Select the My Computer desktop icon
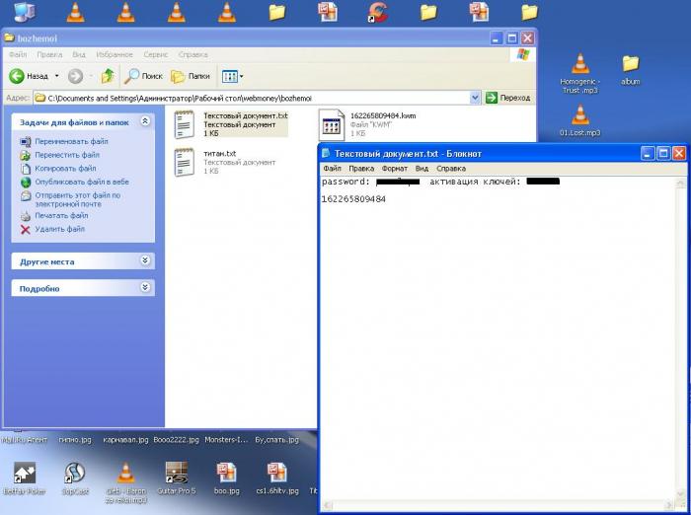This screenshot has height=515, width=691. (x=25, y=11)
